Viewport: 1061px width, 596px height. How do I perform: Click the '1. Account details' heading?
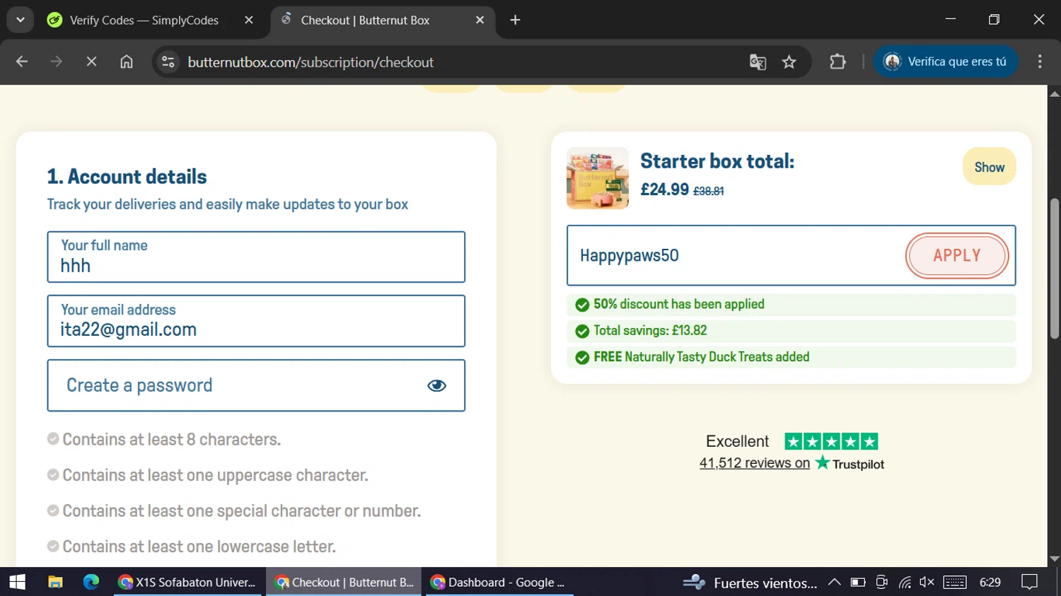tap(127, 177)
